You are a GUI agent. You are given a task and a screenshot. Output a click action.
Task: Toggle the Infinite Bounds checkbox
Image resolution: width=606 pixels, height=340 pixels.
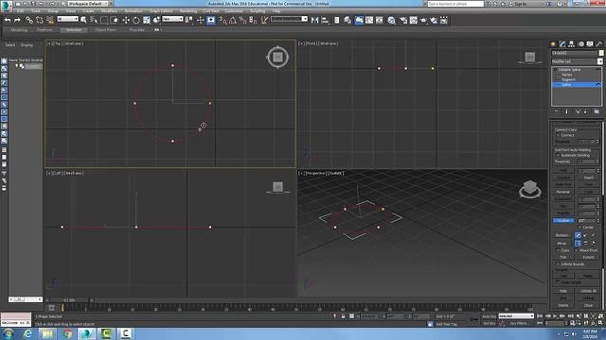point(558,264)
